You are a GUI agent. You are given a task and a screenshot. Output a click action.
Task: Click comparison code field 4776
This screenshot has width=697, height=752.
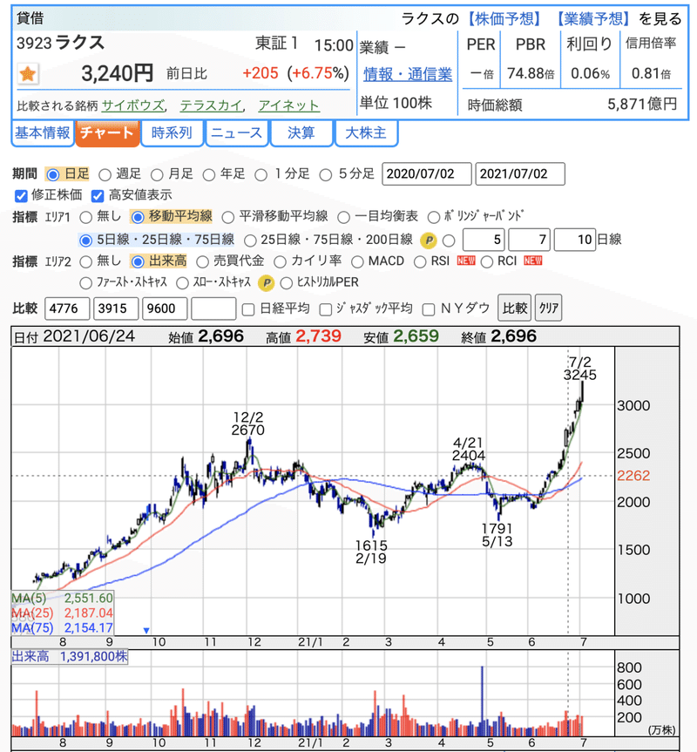coord(67,308)
